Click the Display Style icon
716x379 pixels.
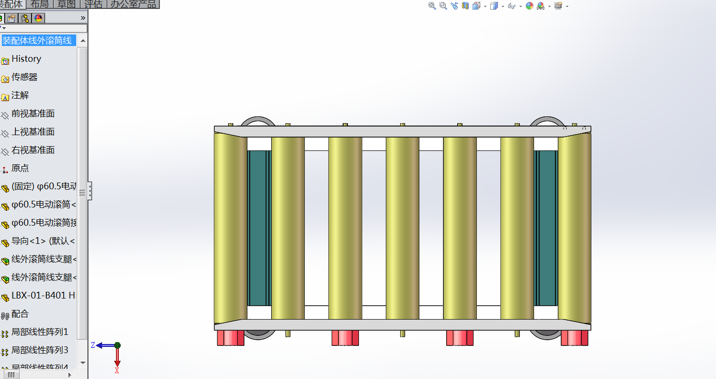pyautogui.click(x=494, y=6)
